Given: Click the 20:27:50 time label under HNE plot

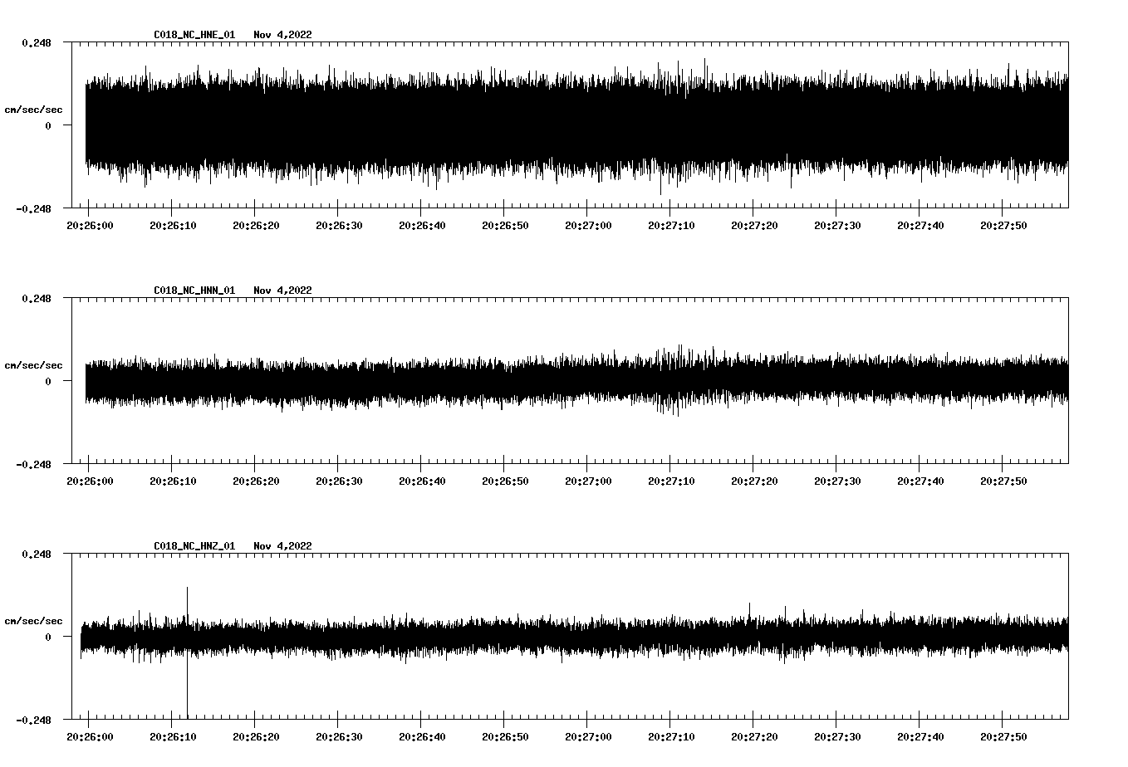Looking at the screenshot, I should click(1003, 226).
